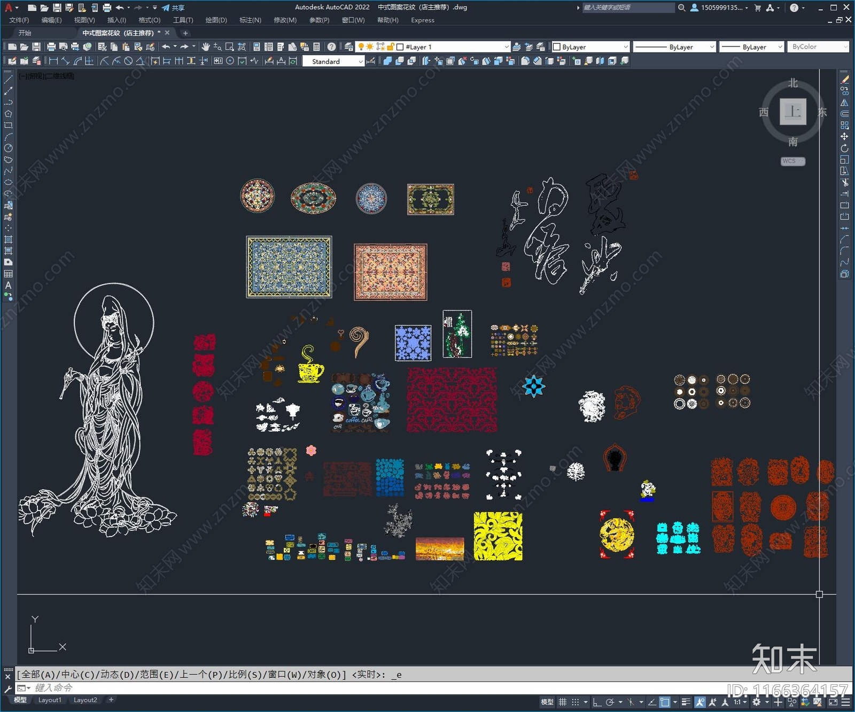Open the ByLayer color control dropdown

point(590,47)
